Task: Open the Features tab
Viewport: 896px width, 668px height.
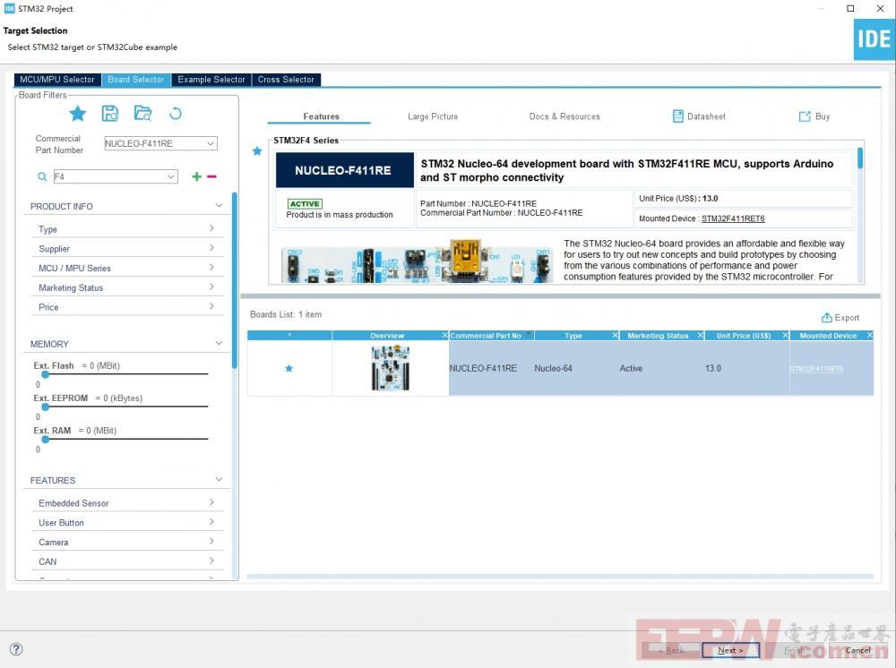Action: (321, 116)
